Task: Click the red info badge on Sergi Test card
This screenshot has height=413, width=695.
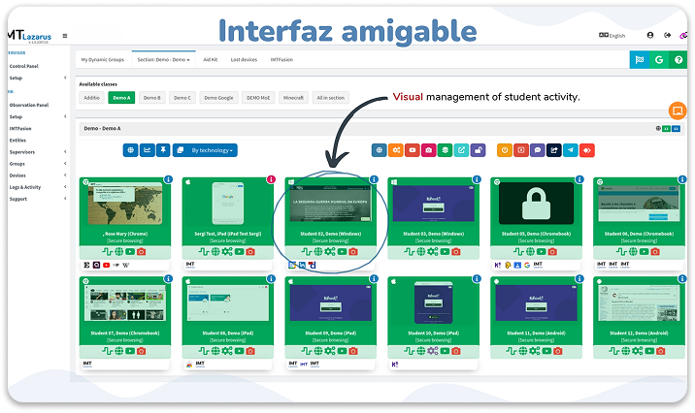Action: coord(271,180)
